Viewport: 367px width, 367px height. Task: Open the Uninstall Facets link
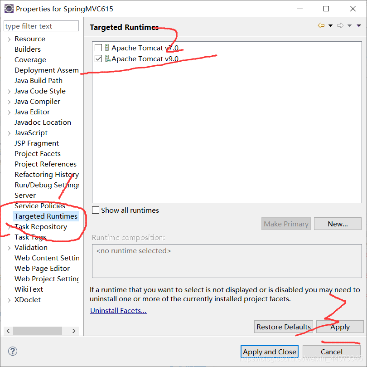(118, 310)
